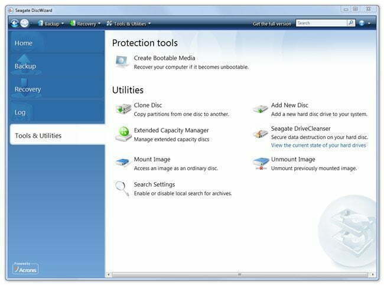Viewport: 384px width, 285px height.
Task: Maximize the Seagate DiscWizard window
Action: [356, 9]
